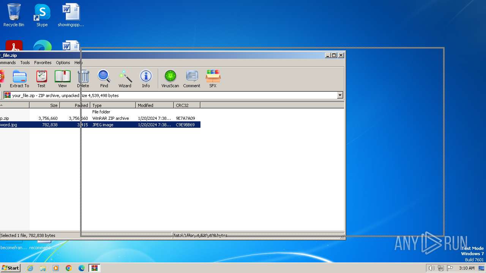Run the Test archive tool

[x=41, y=79]
